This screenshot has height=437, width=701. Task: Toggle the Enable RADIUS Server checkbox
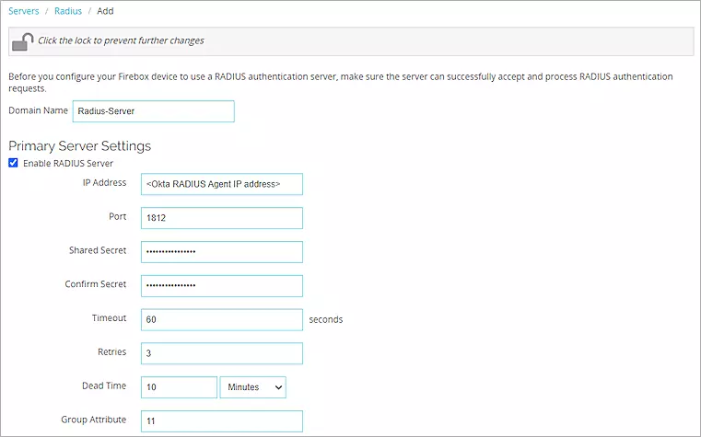pos(14,163)
